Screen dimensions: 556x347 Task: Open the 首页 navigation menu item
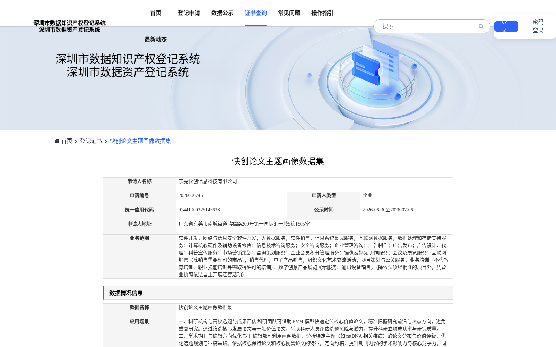point(156,13)
